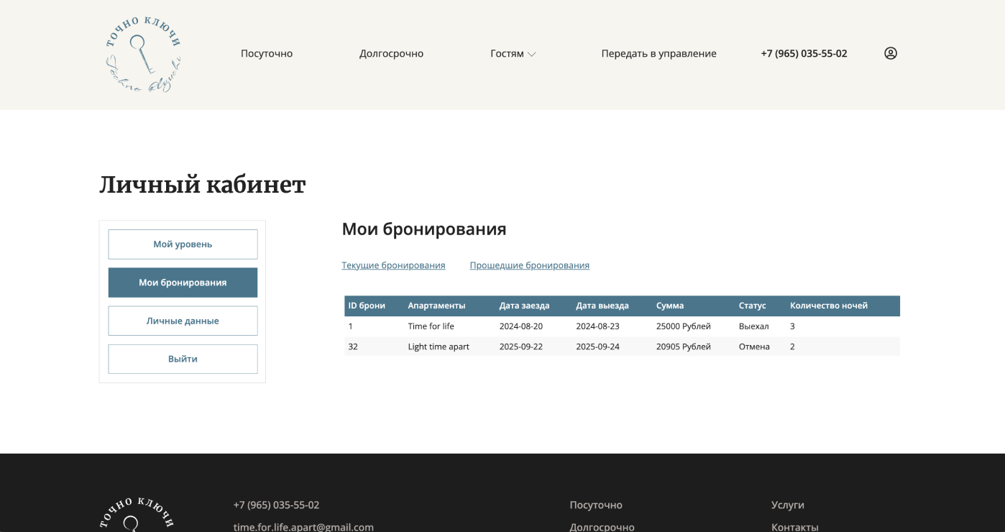Open the user account profile icon
Screen dimensions: 1005x532
coord(891,53)
